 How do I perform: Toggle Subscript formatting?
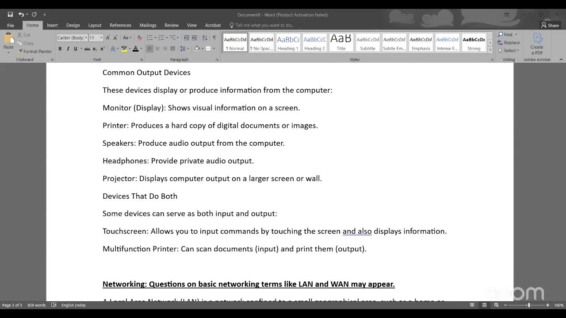pyautogui.click(x=95, y=49)
